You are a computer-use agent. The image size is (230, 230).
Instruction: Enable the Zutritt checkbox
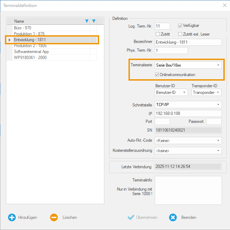[158, 34]
